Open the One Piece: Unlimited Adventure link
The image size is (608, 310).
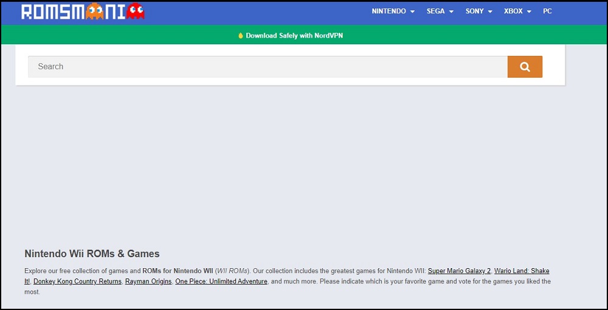[x=221, y=281]
